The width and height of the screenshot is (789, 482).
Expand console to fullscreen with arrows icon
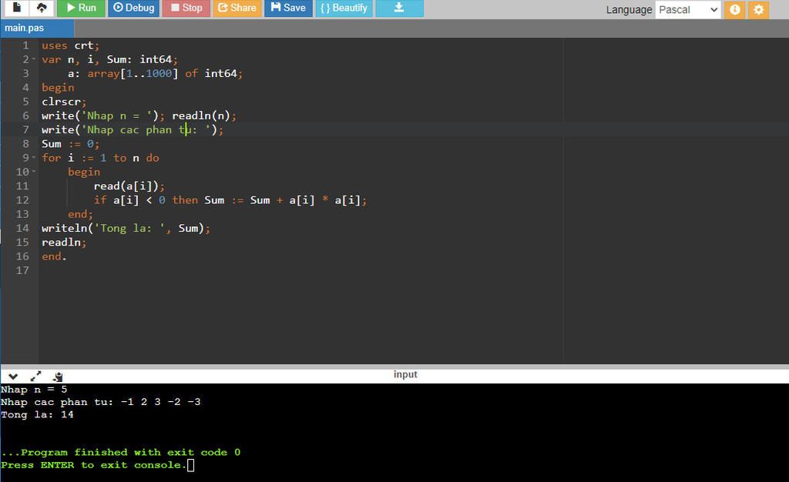[x=35, y=377]
